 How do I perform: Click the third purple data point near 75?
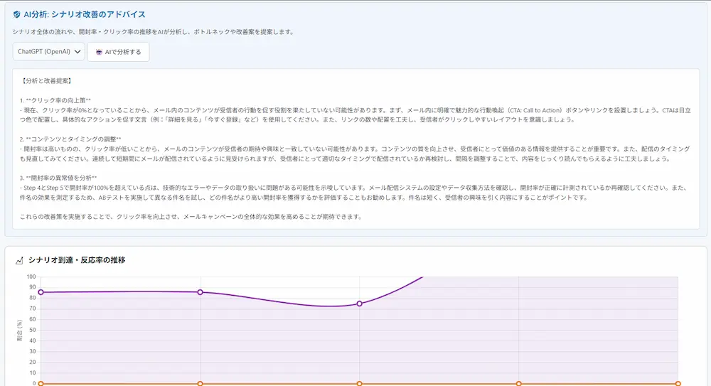point(359,304)
